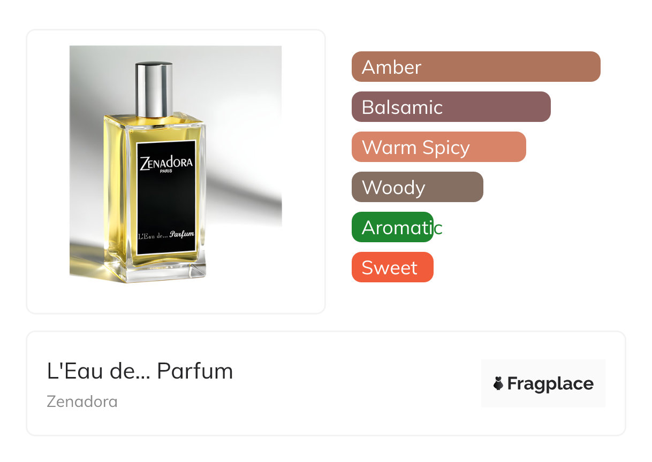Click the grey Fragplace badge background

pyautogui.click(x=543, y=383)
